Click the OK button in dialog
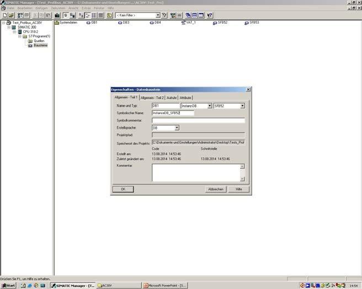 tap(123, 189)
